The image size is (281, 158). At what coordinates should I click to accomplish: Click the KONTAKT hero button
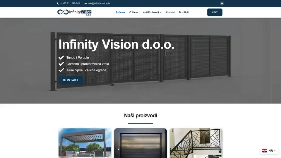click(x=71, y=80)
